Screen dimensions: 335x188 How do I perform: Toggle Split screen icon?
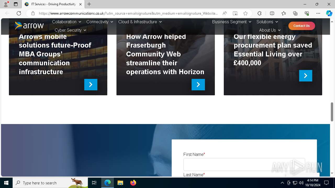click(272, 13)
